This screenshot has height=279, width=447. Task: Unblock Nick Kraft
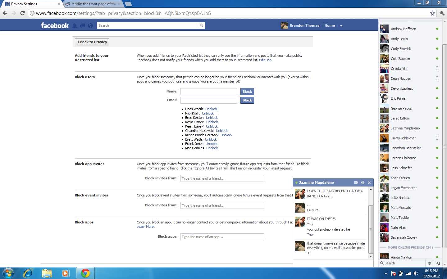pyautogui.click(x=208, y=113)
